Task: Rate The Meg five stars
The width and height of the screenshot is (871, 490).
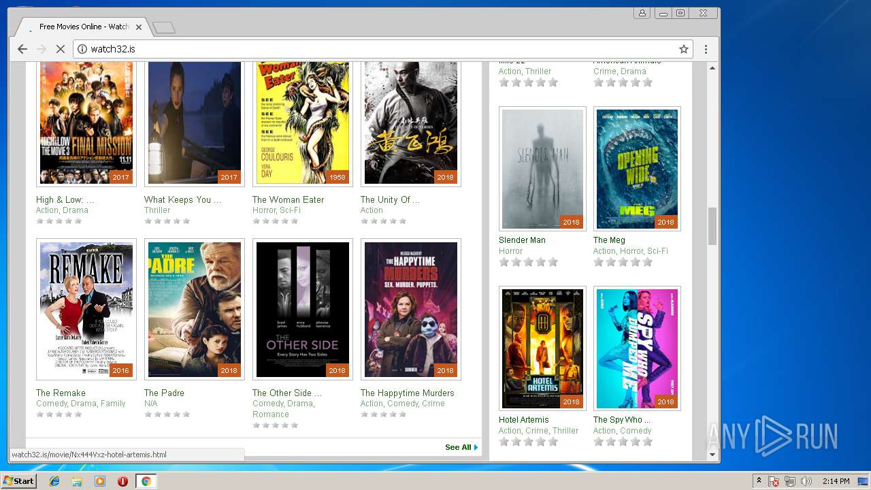Action: pyautogui.click(x=647, y=262)
